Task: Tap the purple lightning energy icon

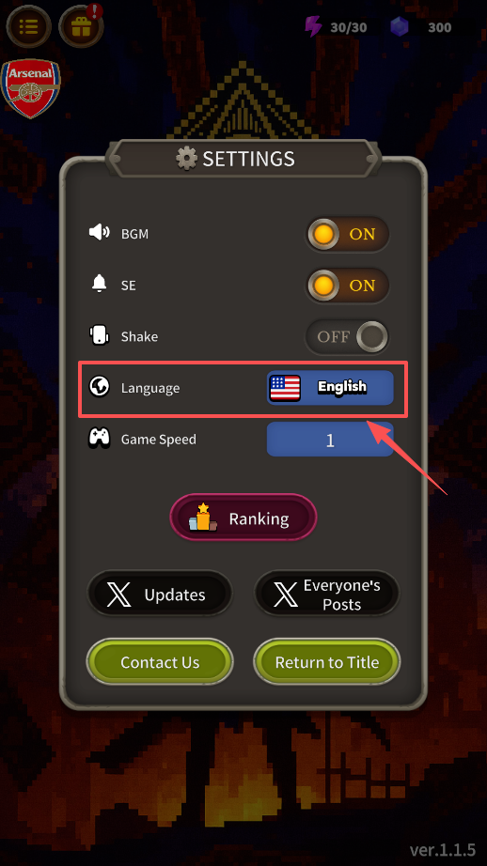Action: coord(313,26)
